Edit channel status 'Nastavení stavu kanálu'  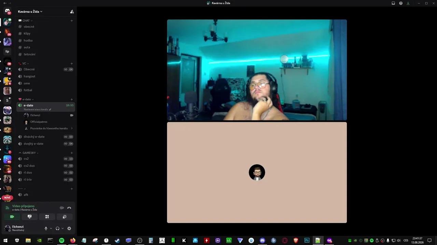pyautogui.click(x=37, y=110)
